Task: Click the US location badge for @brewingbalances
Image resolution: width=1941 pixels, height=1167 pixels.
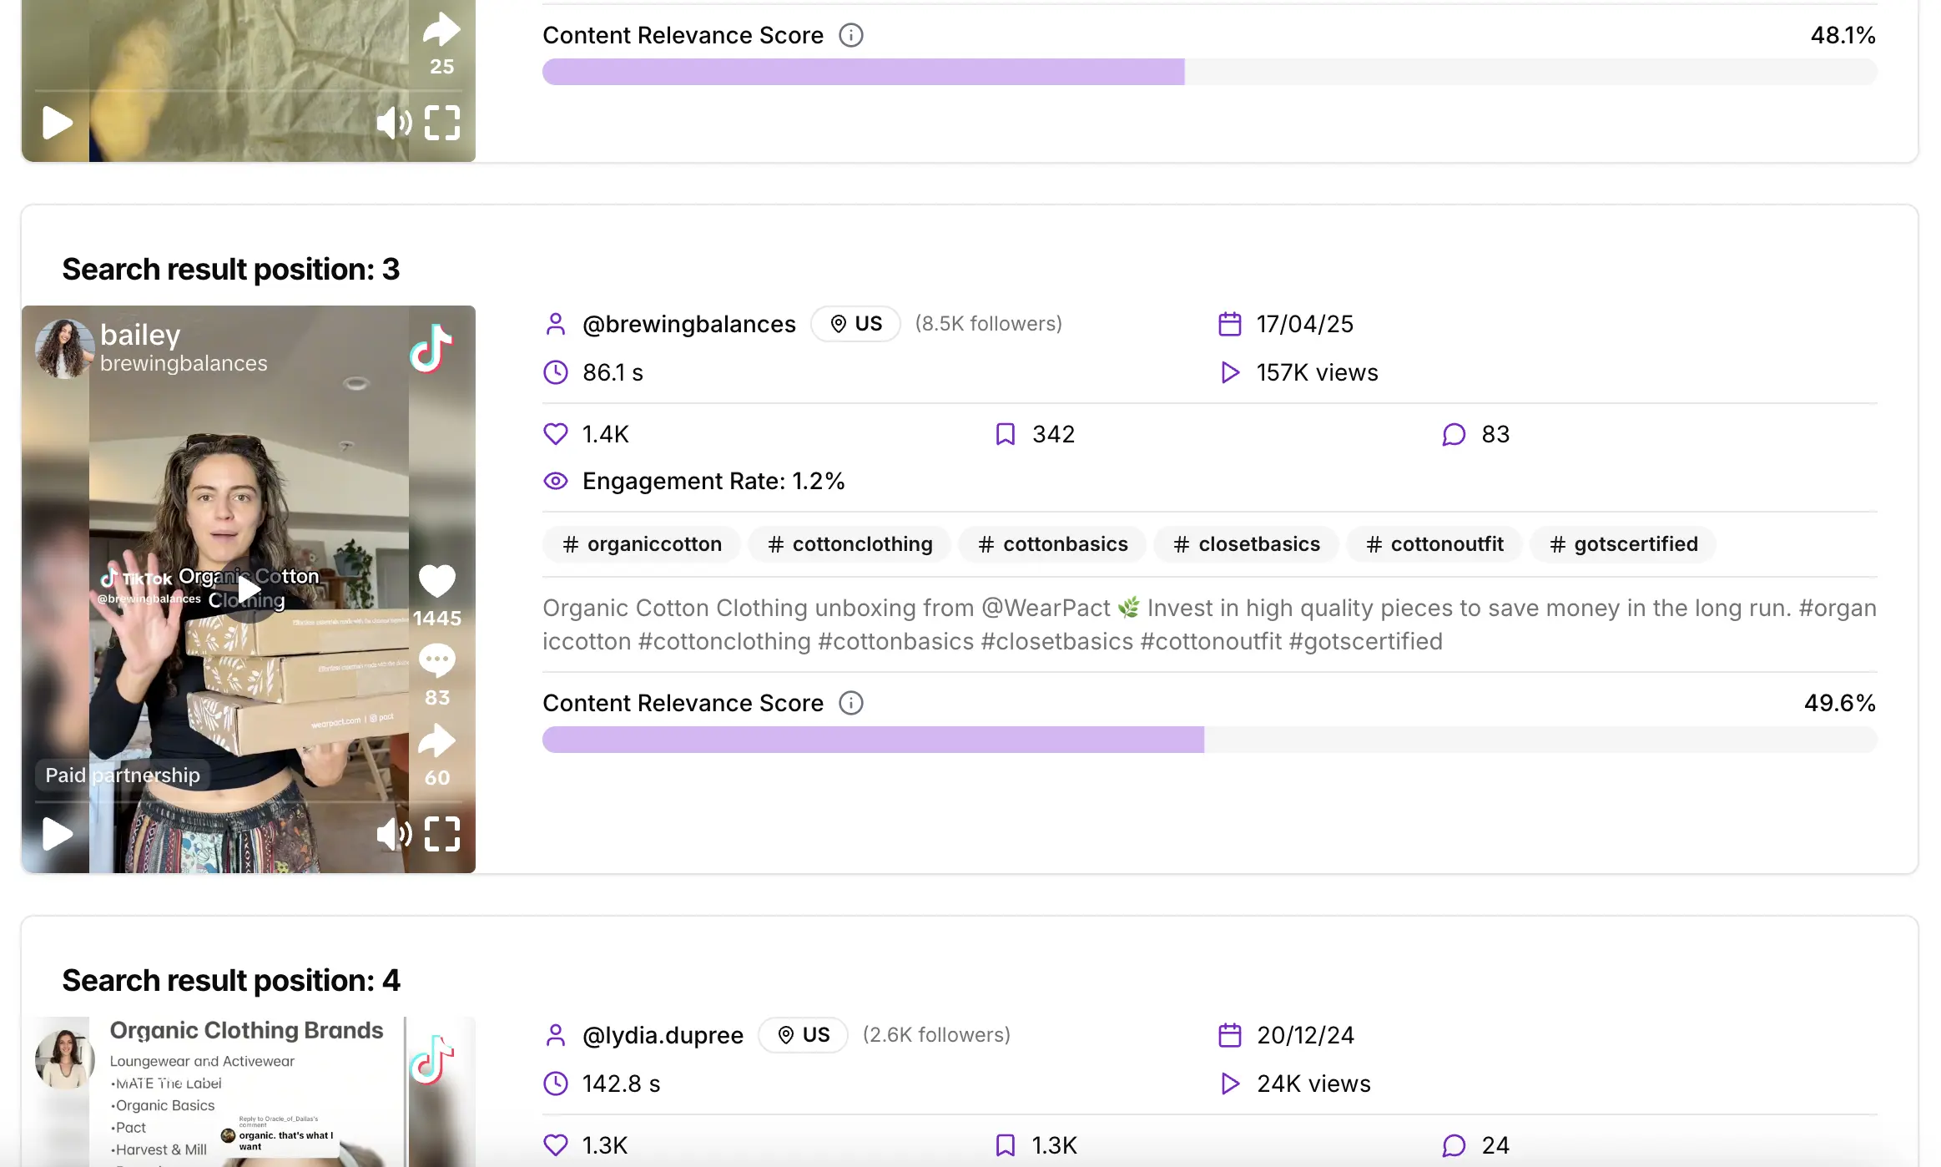Action: point(855,324)
